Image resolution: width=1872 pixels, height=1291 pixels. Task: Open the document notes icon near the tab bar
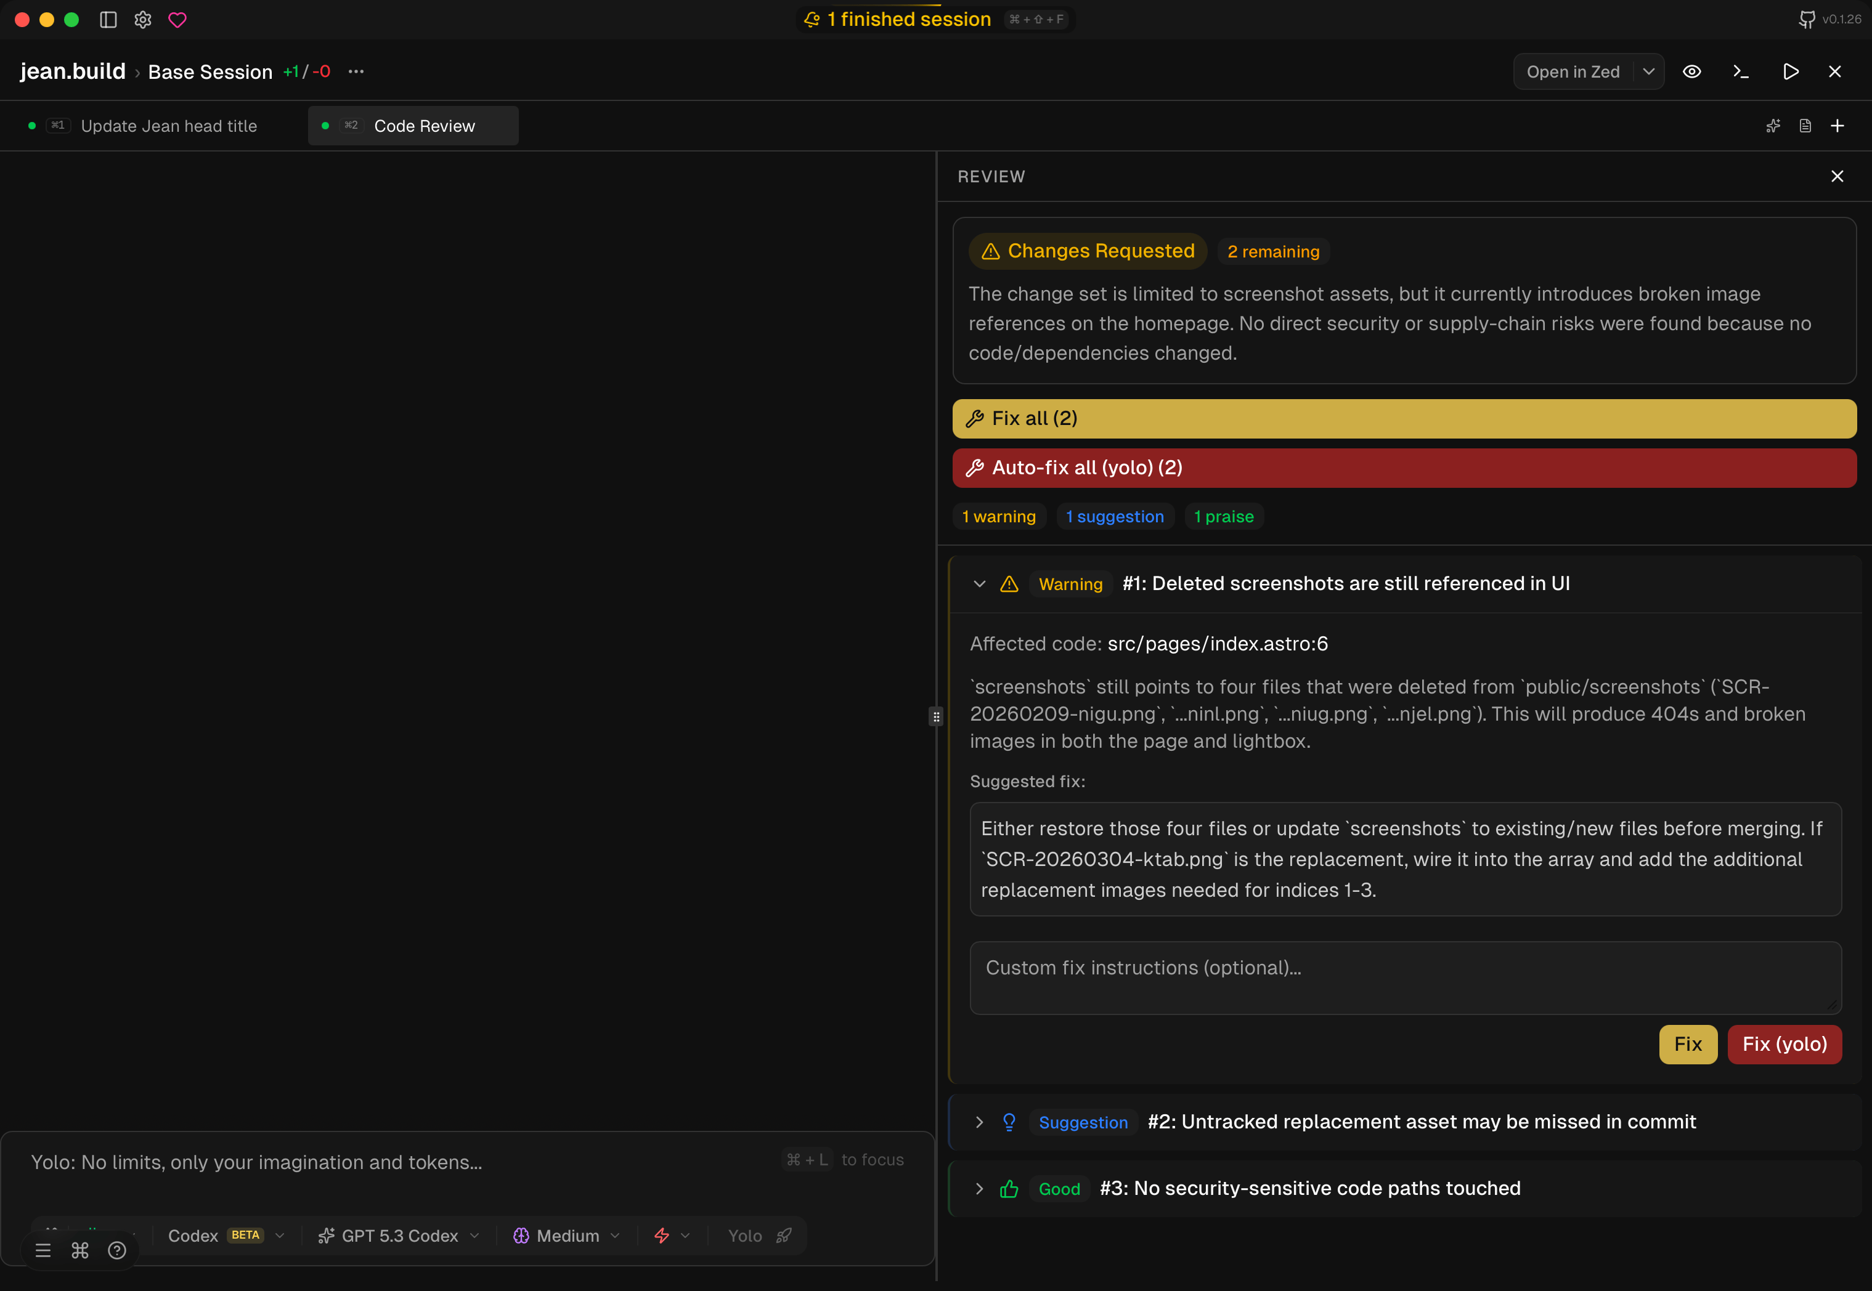tap(1805, 126)
